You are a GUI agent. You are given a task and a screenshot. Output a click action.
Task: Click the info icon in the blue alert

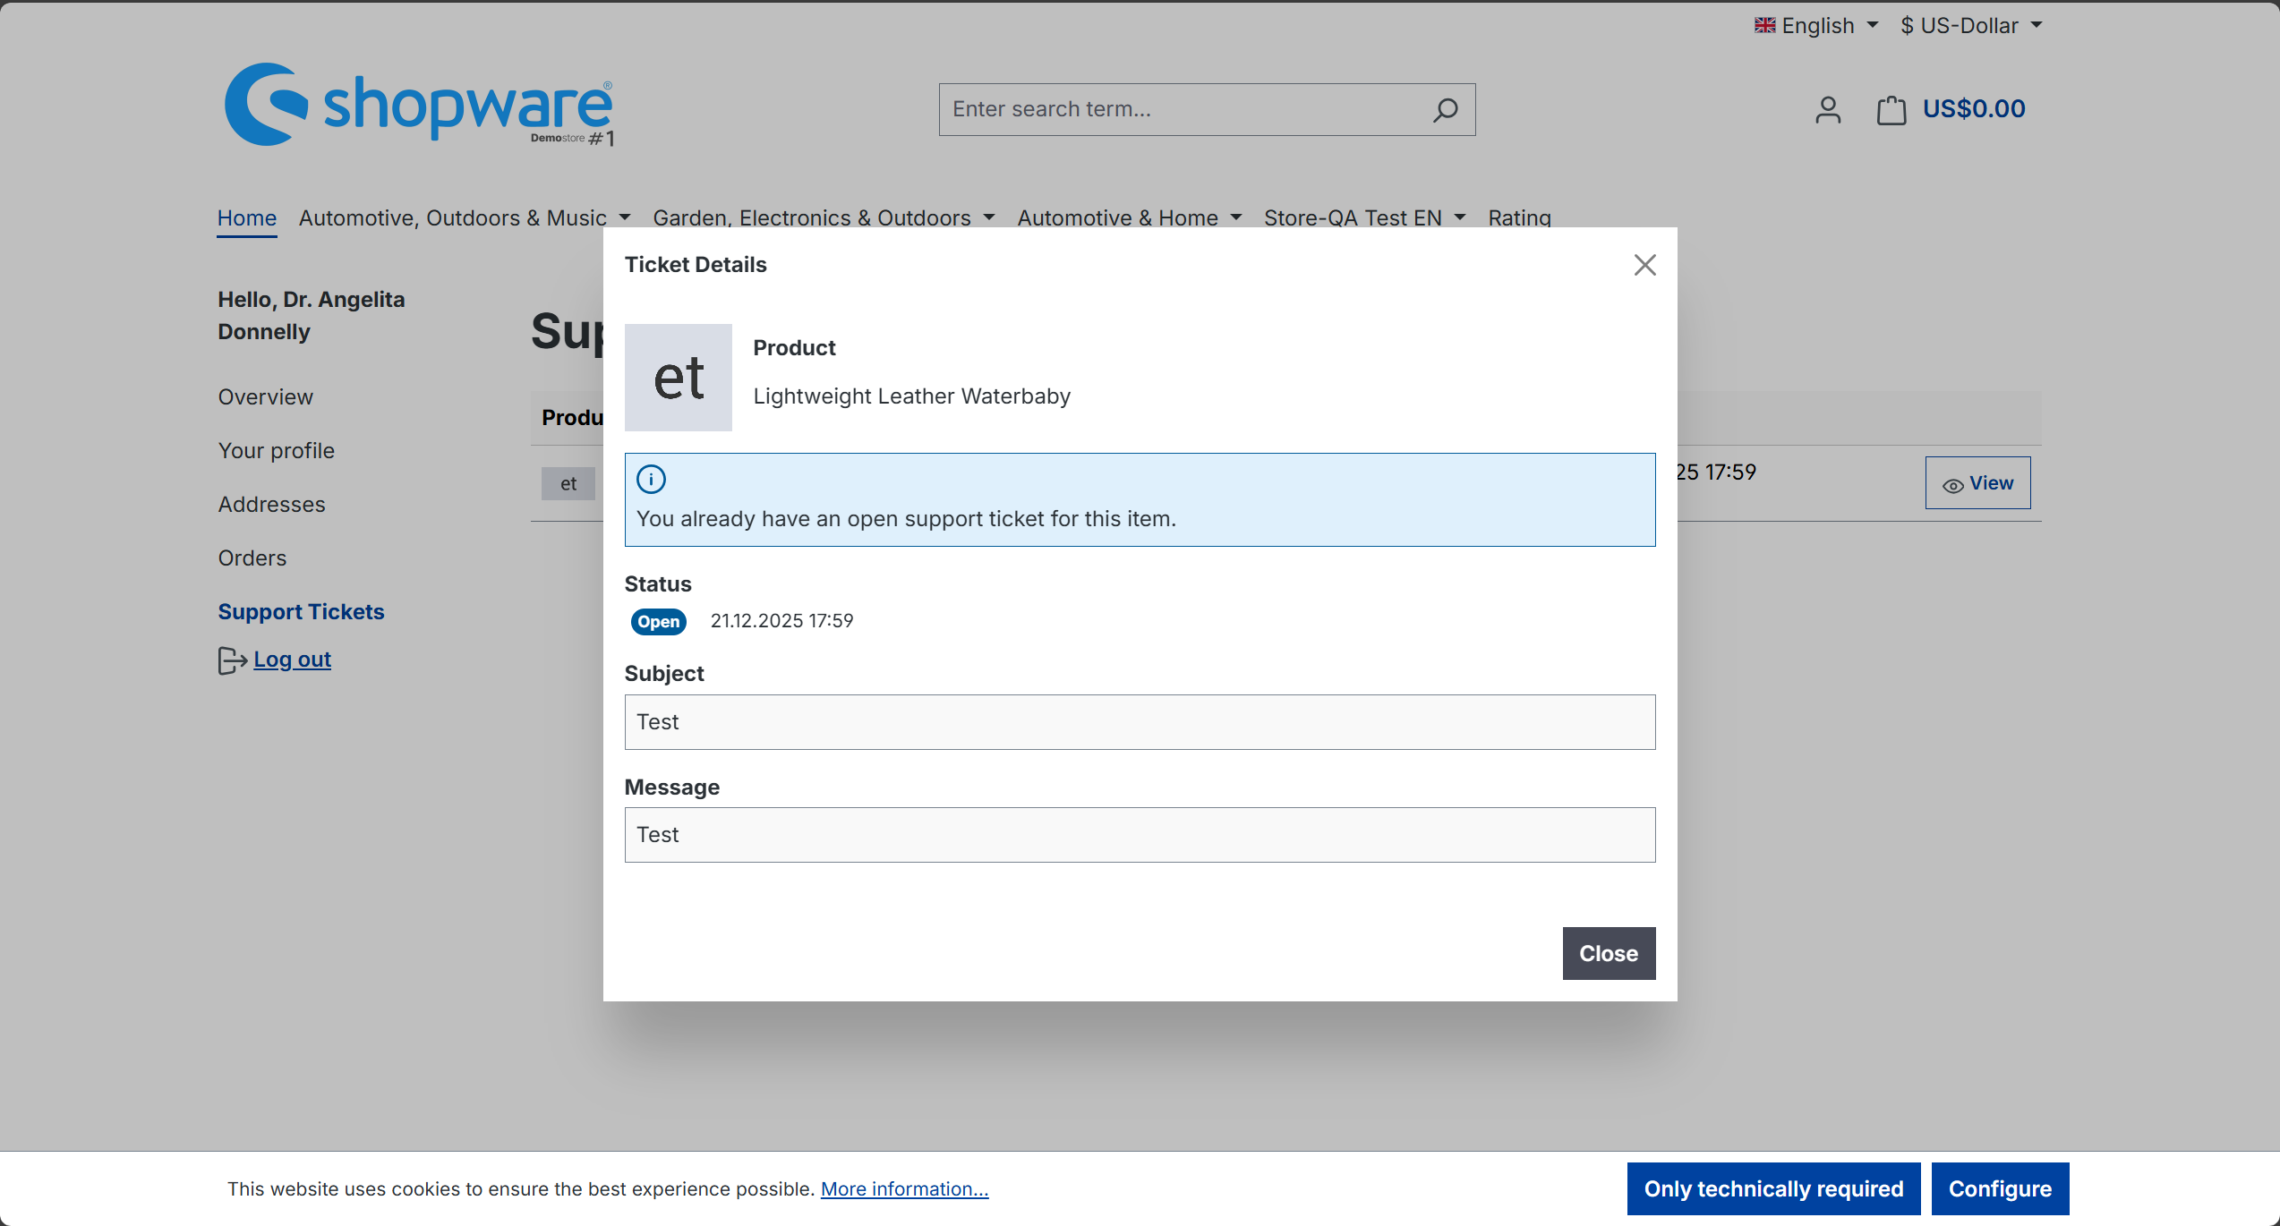point(651,480)
